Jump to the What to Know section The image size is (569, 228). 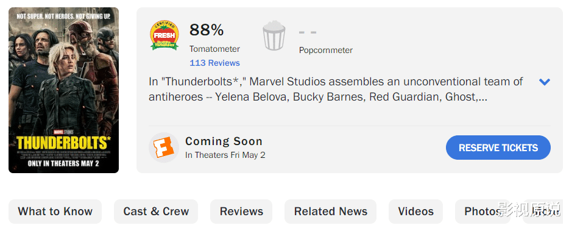(55, 212)
